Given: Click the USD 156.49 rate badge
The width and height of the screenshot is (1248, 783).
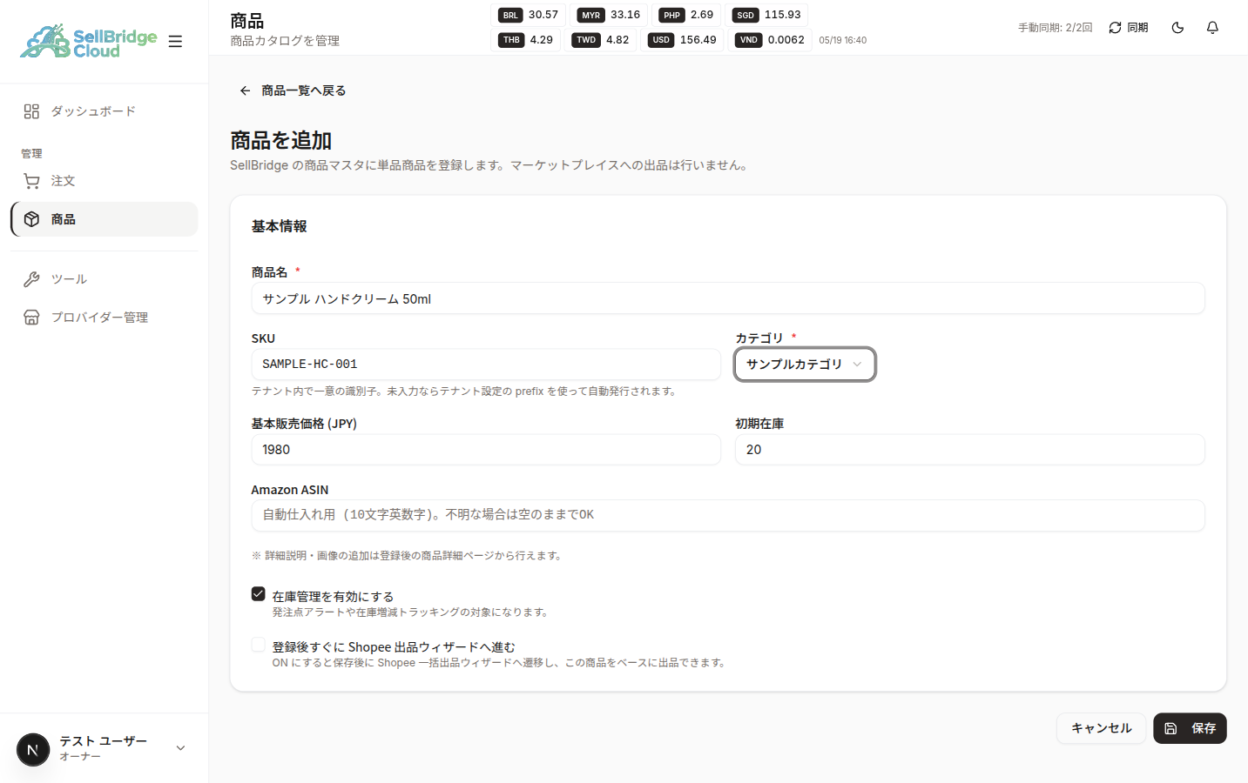Looking at the screenshot, I should point(683,40).
